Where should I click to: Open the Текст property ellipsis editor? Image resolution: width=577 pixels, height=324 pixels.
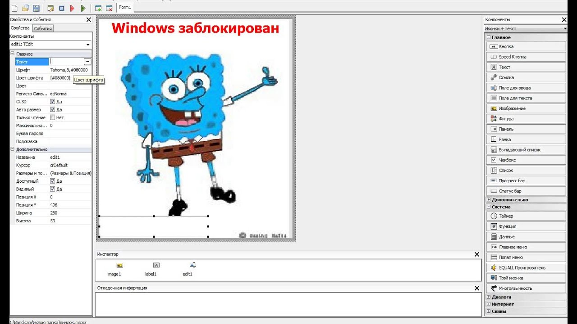[x=87, y=62]
